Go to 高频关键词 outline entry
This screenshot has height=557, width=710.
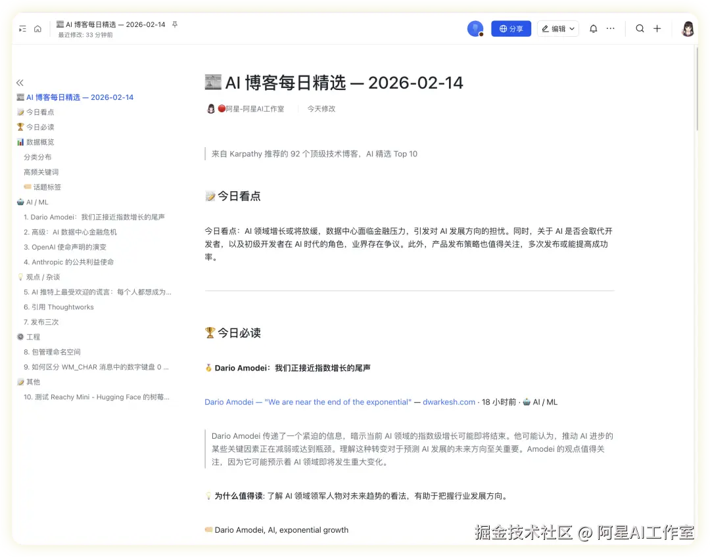[x=41, y=172]
